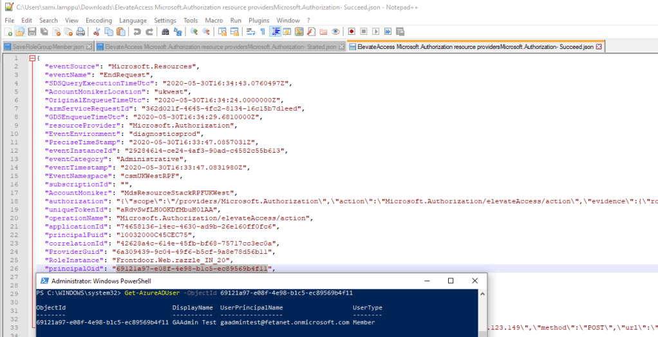This screenshot has width=658, height=337.
Task: Start macro recording with red record icon
Action: pyautogui.click(x=352, y=32)
